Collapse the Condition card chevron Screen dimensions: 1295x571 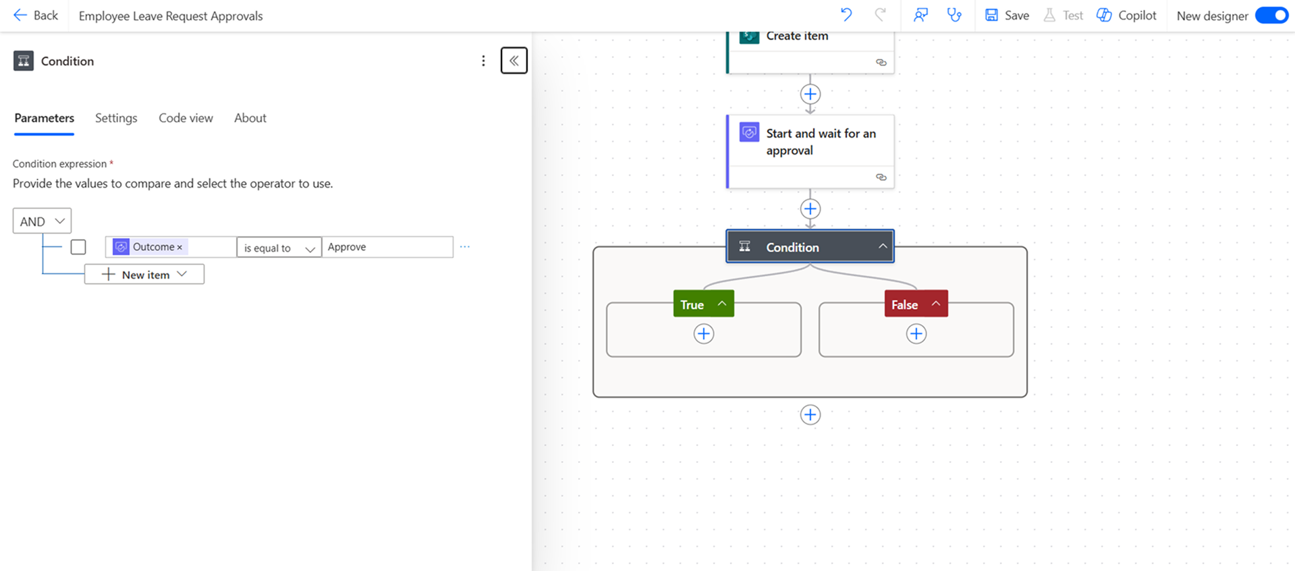pyautogui.click(x=882, y=247)
